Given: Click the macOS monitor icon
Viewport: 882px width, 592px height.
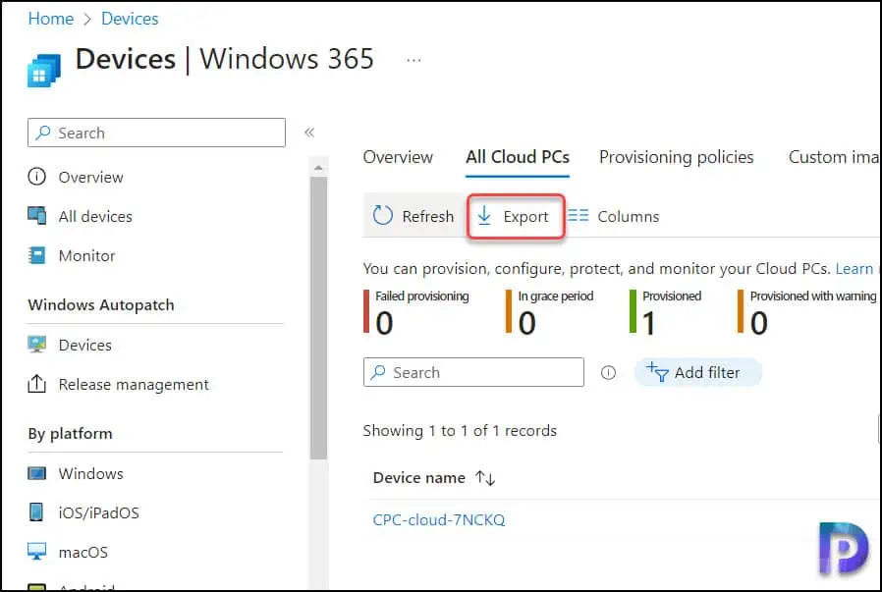Looking at the screenshot, I should click(37, 551).
